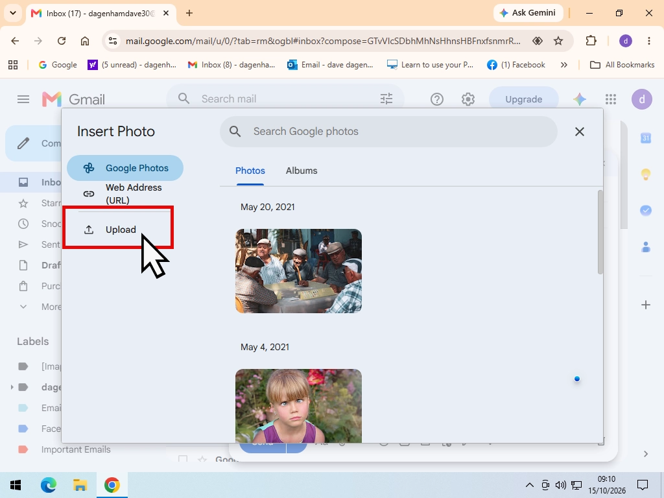This screenshot has width=664, height=498.
Task: Open Gemini sparkle icon in Gmail header
Action: tap(579, 99)
